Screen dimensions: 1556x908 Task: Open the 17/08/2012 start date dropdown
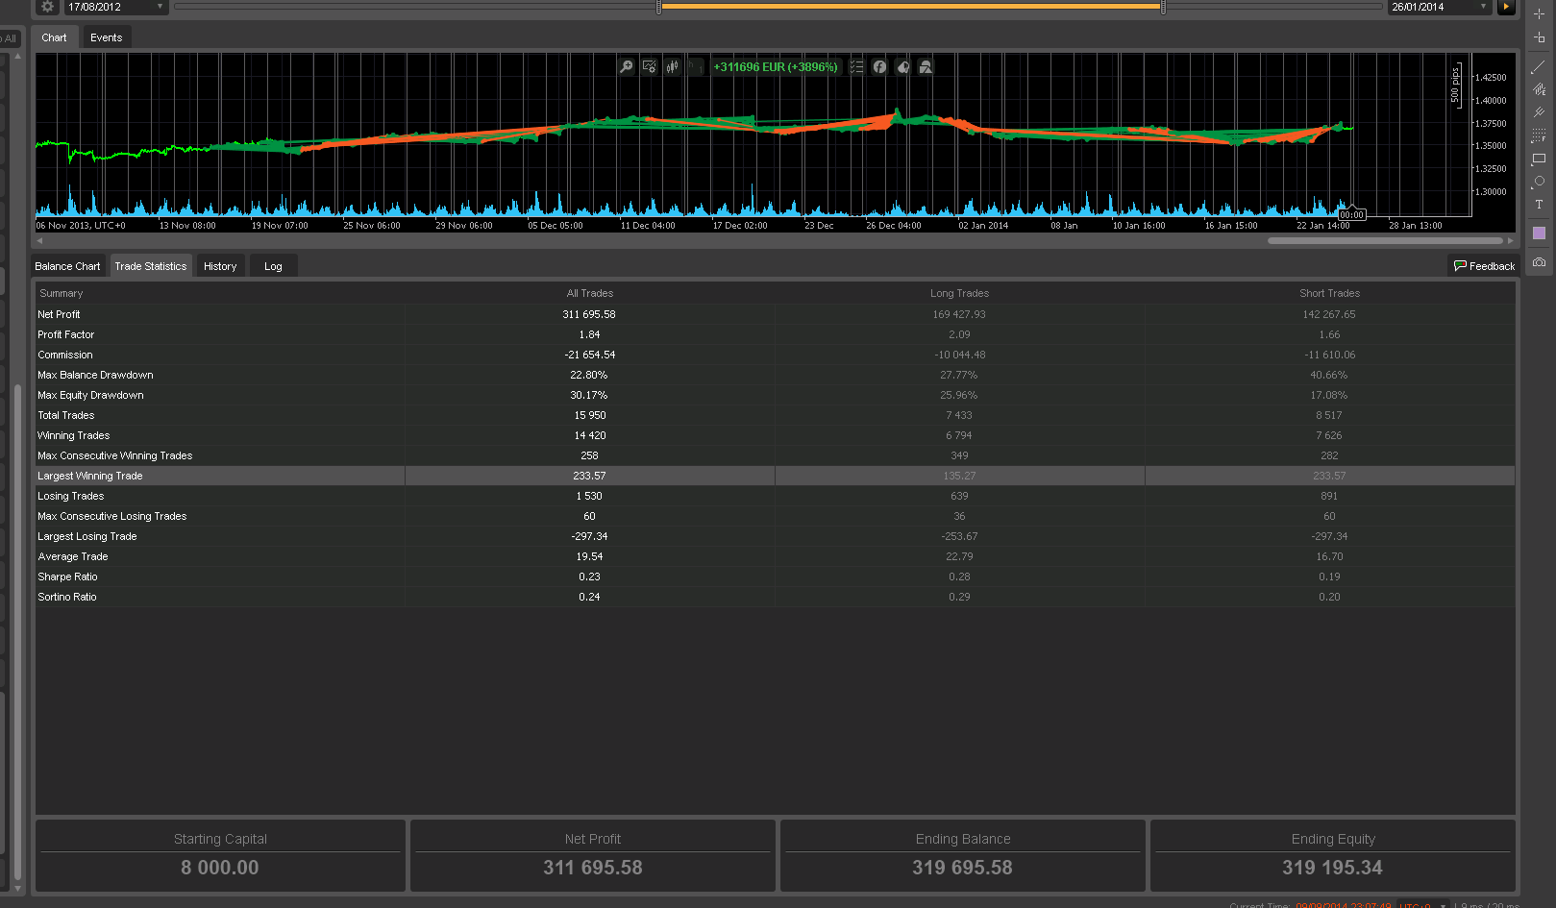pyautogui.click(x=160, y=7)
